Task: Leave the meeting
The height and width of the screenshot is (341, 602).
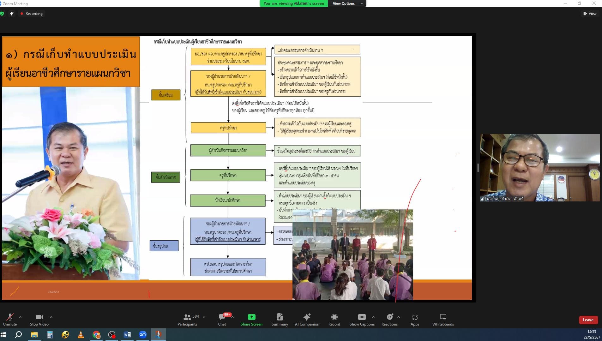Action: 588,320
